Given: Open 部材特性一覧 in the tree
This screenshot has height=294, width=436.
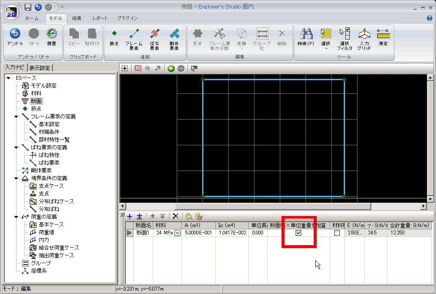Looking at the screenshot, I should point(54,140).
